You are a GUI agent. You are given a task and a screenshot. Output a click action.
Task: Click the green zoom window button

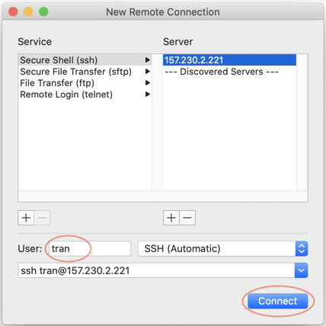coord(43,11)
